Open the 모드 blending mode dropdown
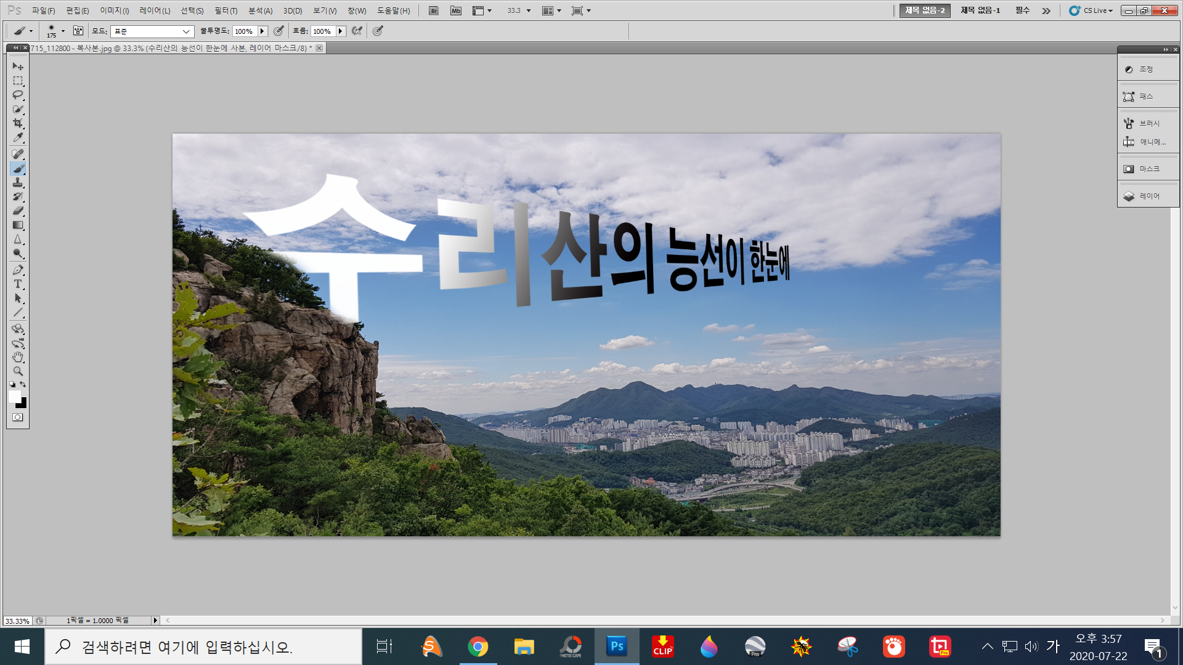The image size is (1183, 665). 152,31
